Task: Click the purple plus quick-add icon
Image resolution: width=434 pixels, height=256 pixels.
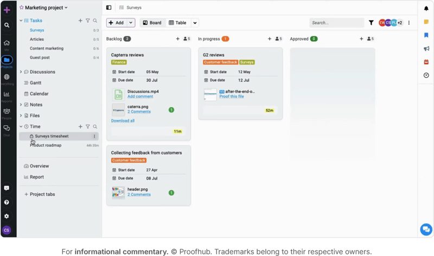Action: pos(7,10)
